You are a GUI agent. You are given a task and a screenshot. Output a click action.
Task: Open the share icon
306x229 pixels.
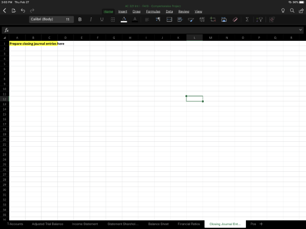[x=301, y=11]
